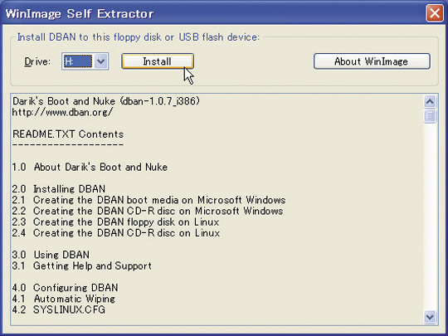Click the readme scrollbar down arrow
This screenshot has height=336, width=448.
[x=430, y=317]
